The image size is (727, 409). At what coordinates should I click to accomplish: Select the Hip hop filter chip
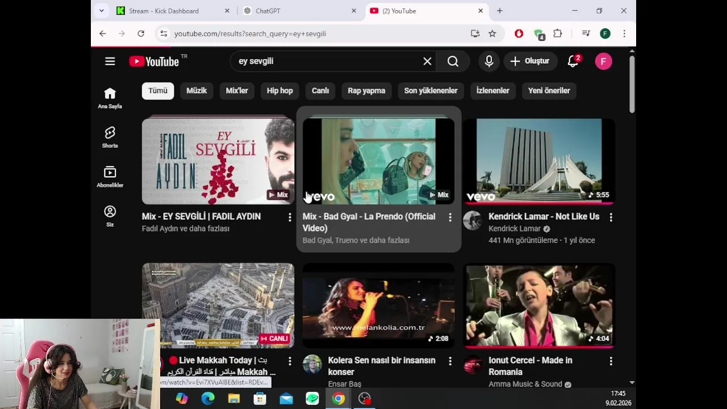click(x=280, y=90)
